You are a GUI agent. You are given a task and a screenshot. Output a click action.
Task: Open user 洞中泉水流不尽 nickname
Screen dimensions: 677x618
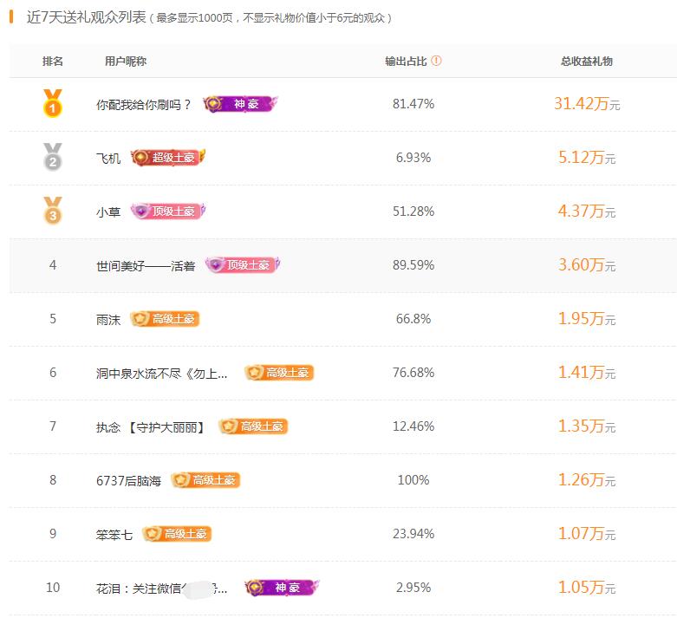tap(161, 374)
